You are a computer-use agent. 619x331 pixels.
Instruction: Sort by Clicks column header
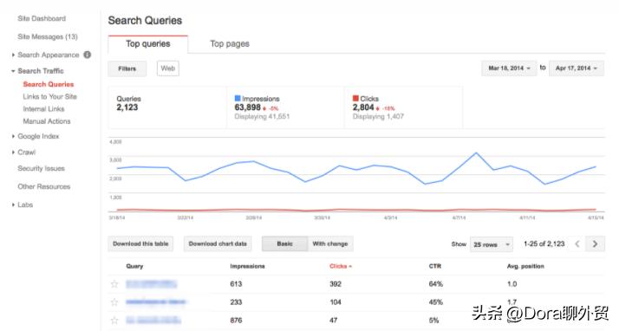341,266
